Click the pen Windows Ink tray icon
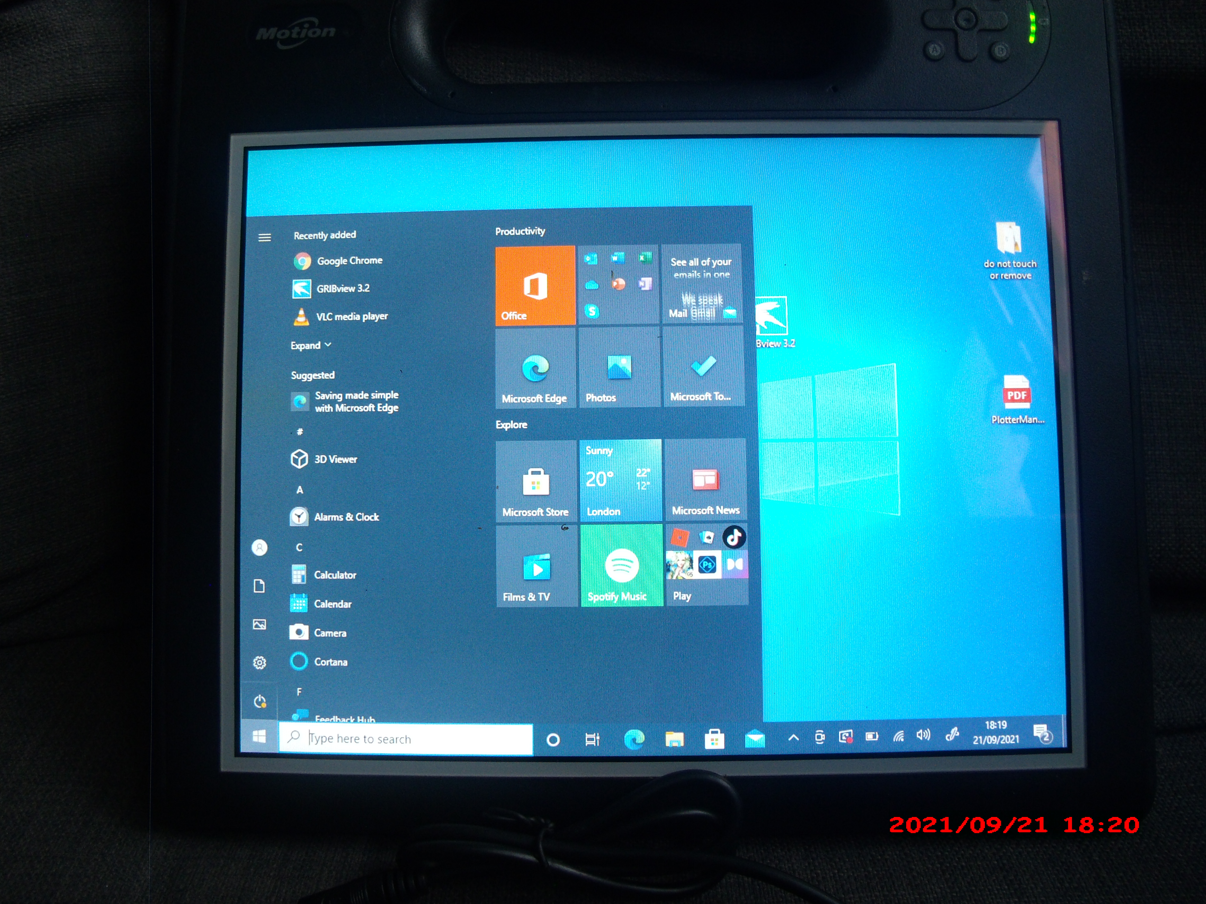Viewport: 1206px width, 904px height. coord(952,735)
